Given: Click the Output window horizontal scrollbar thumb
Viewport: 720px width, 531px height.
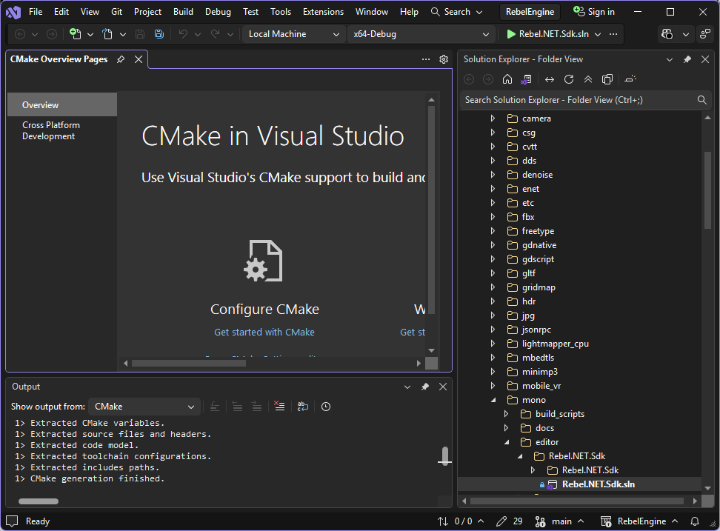Looking at the screenshot, I should [39, 501].
